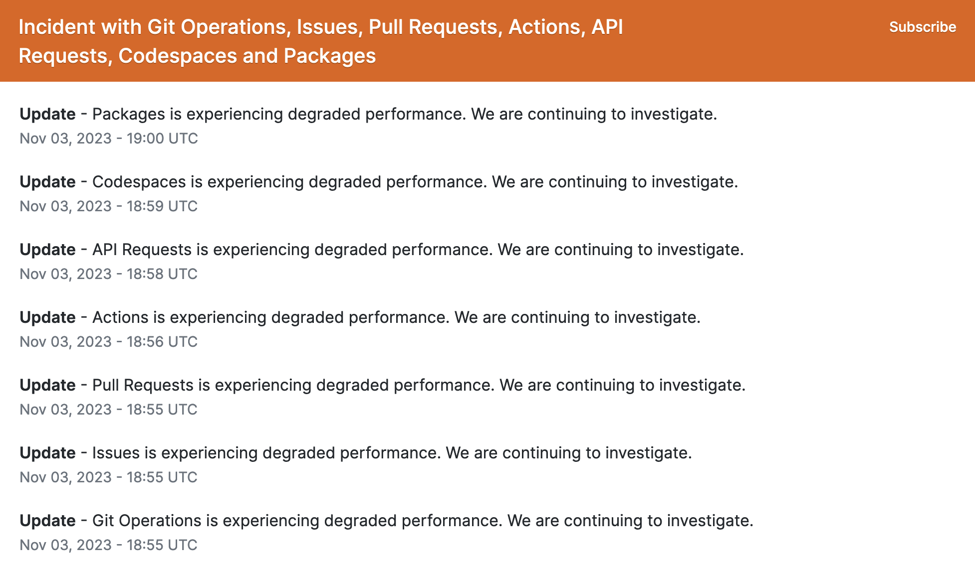Image resolution: width=975 pixels, height=573 pixels.
Task: Click the 18:59 UTC timestamp
Action: [109, 206]
